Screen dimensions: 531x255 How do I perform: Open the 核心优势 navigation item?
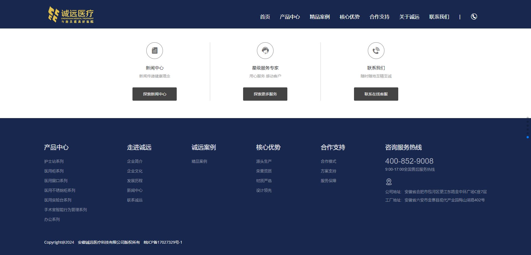coord(349,17)
